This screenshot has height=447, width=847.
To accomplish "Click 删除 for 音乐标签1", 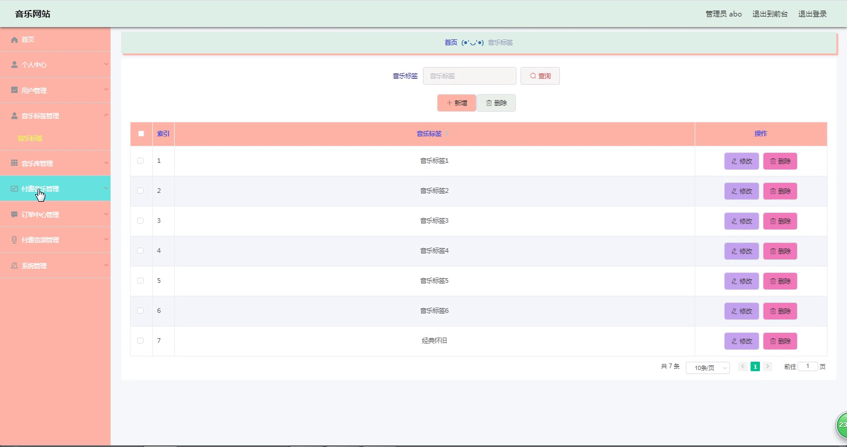I will click(x=780, y=161).
